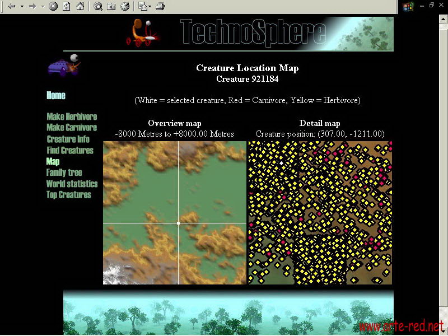Expand the Back button history dropdown arrow
Screen dimensions: 448x336
pyautogui.click(x=22, y=6)
